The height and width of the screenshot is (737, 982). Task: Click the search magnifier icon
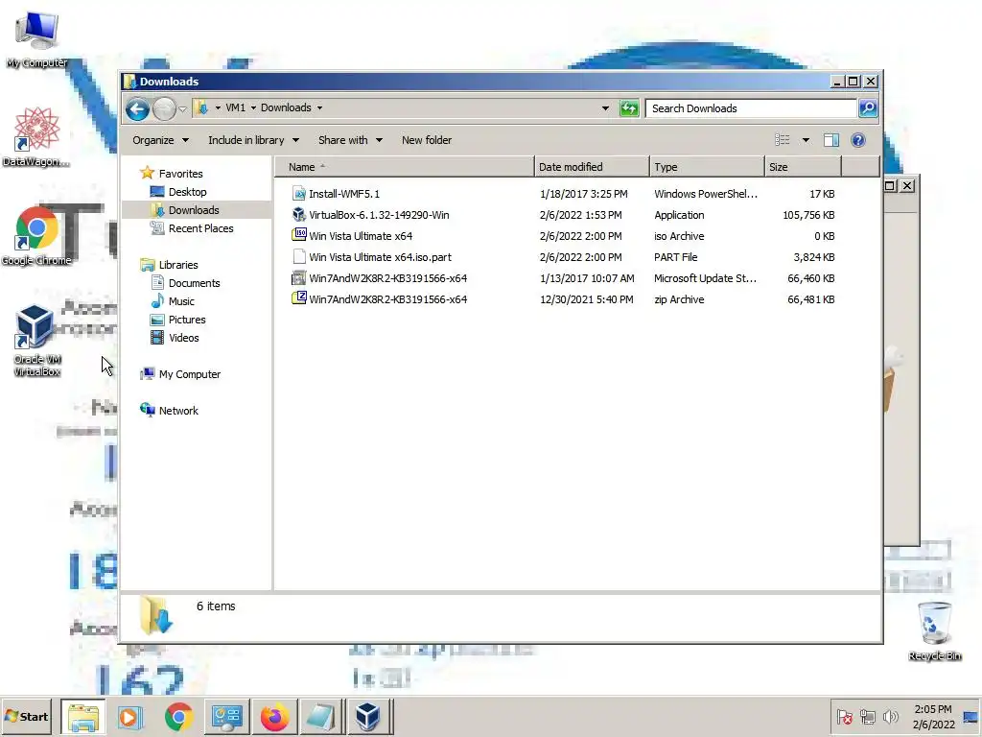tap(867, 108)
